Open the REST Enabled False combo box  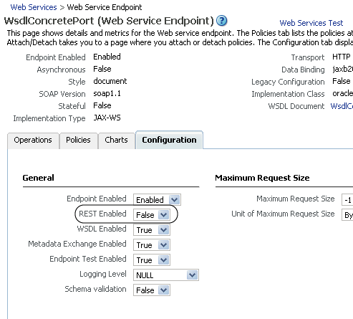pos(152,215)
